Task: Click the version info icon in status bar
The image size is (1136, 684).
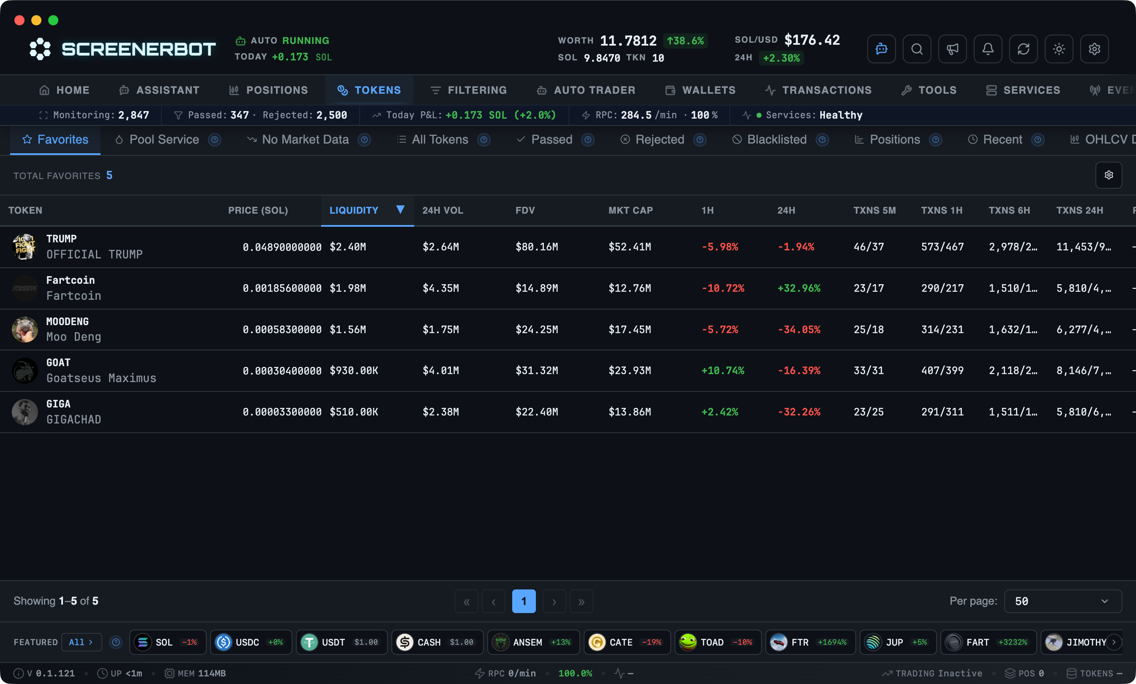Action: click(x=19, y=673)
